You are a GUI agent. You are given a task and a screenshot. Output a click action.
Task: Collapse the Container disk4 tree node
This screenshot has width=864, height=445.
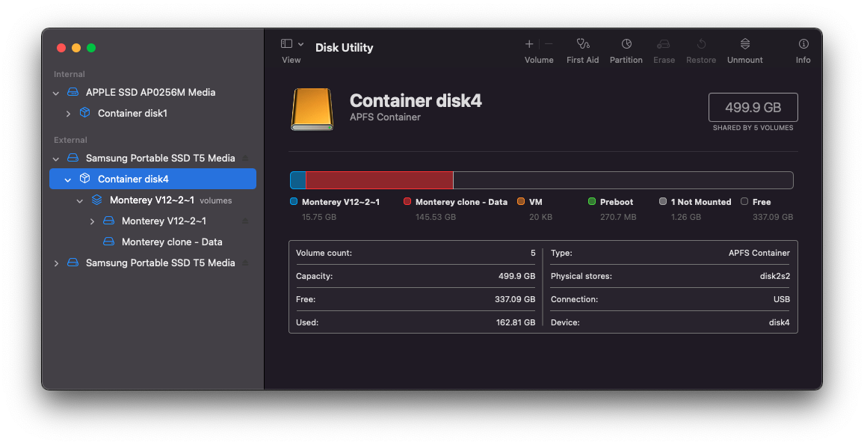pyautogui.click(x=68, y=179)
